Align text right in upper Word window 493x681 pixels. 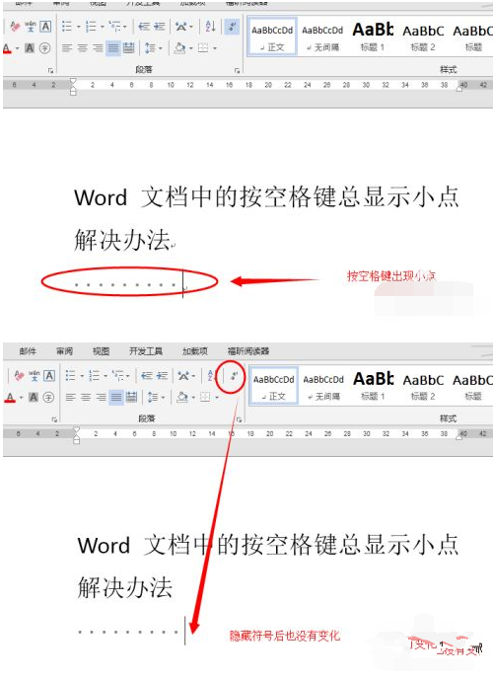tap(98, 47)
